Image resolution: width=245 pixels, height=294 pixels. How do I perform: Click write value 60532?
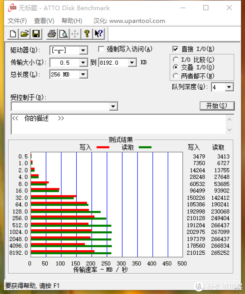coord(197,184)
